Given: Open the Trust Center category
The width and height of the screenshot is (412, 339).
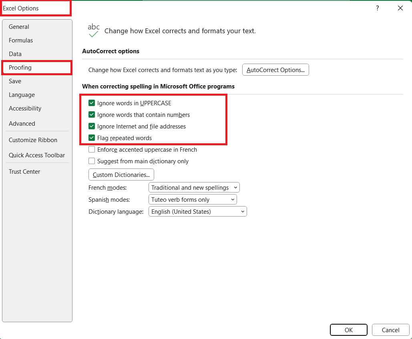Looking at the screenshot, I should (37, 172).
